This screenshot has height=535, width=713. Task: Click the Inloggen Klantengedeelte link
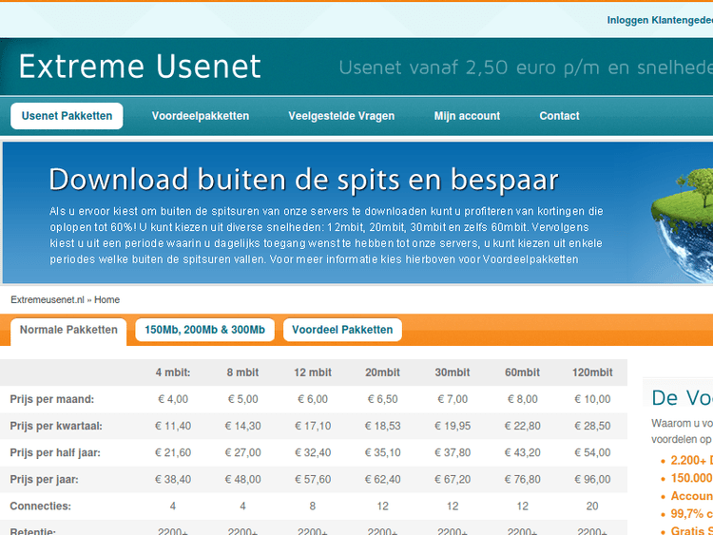pos(660,20)
